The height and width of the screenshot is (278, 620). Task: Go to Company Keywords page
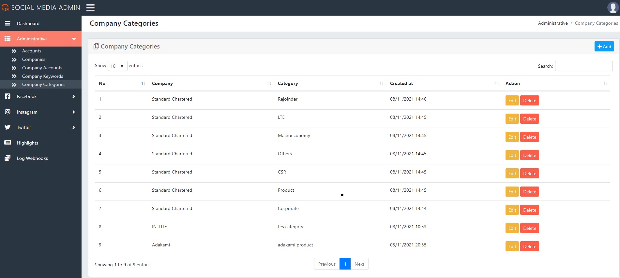43,76
